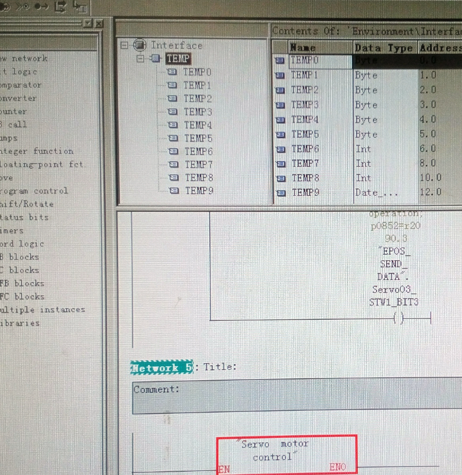The image size is (462, 475).
Task: Click TEMP4 name cell in table
Action: [321, 119]
